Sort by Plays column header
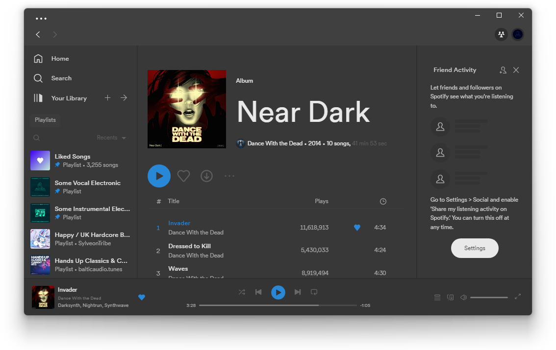 pyautogui.click(x=322, y=201)
